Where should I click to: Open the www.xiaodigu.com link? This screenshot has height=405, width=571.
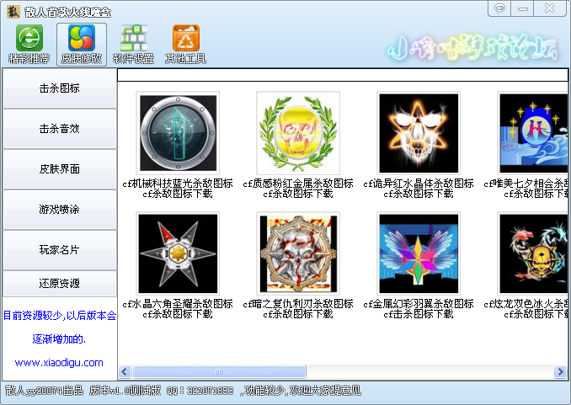point(59,363)
